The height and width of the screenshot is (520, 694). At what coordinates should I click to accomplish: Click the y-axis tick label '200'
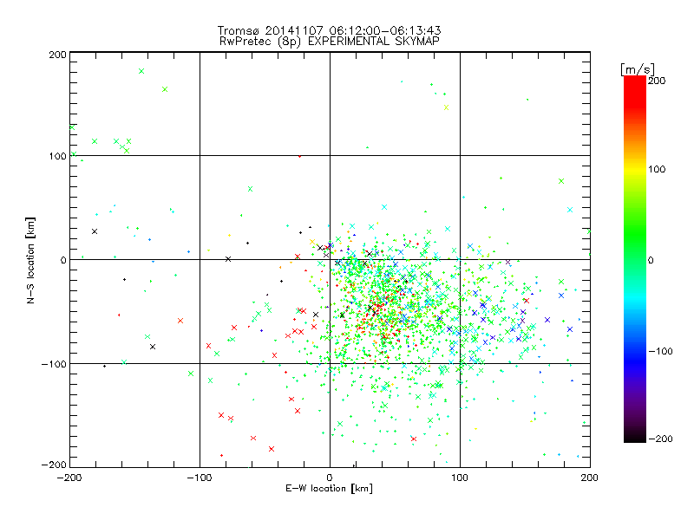tap(57, 55)
